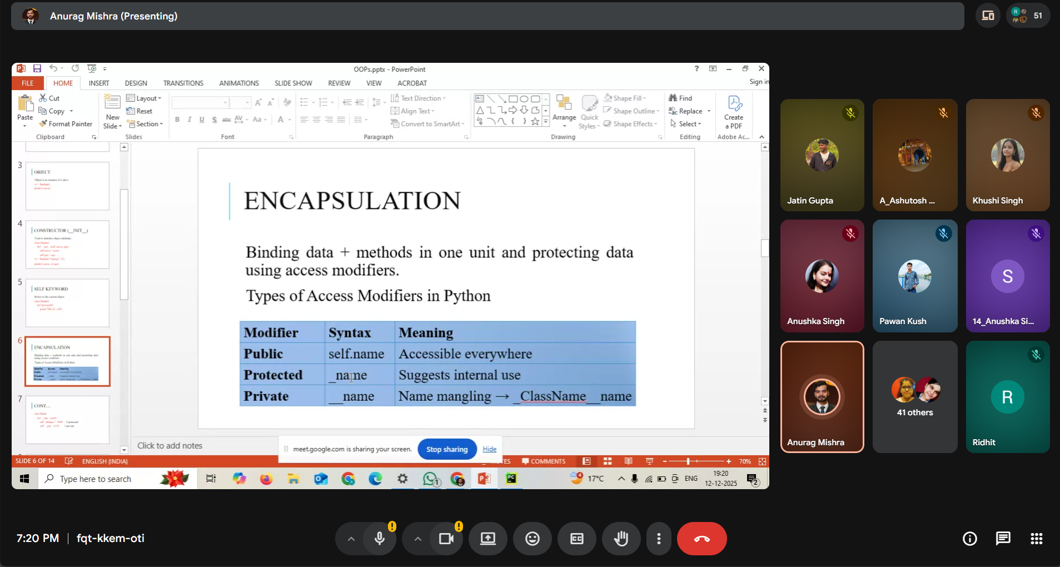Apply bold formatting to selected text
Screen dimensions: 1060x567
click(177, 120)
